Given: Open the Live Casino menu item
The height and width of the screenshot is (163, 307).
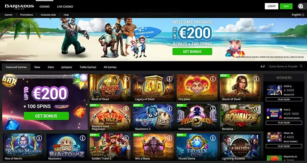Looking at the screenshot, I should pos(65,7).
